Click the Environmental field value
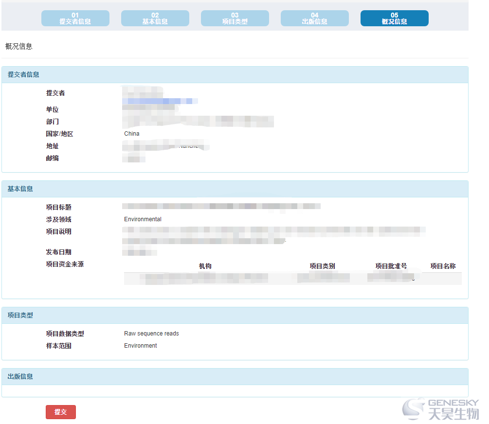The image size is (489, 424). click(143, 219)
